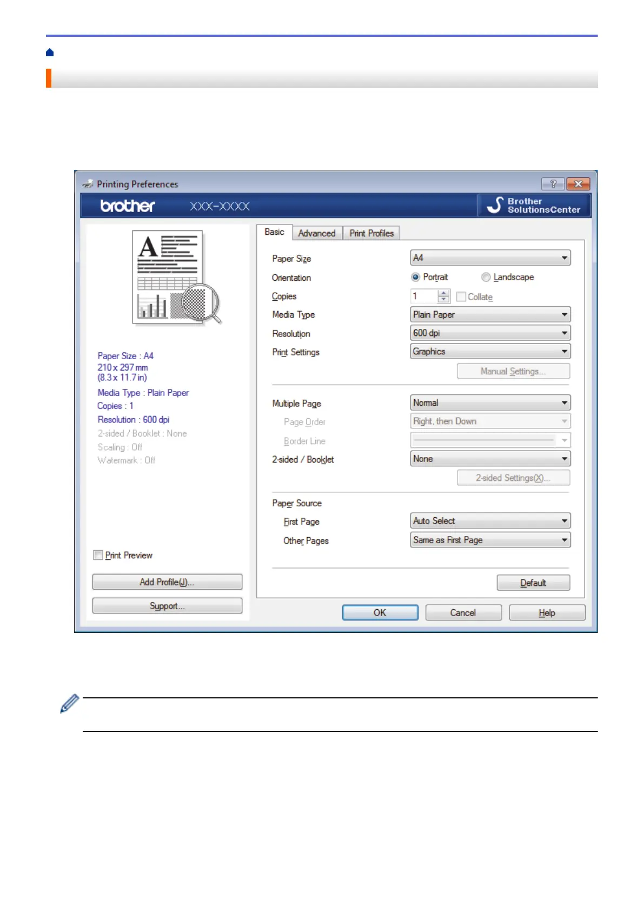644x911 pixels.
Task: Click inside the Copies number field
Action: tap(424, 296)
